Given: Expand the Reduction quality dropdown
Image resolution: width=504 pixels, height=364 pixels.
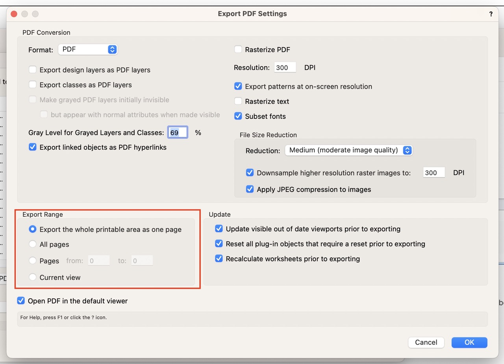Looking at the screenshot, I should coord(348,150).
